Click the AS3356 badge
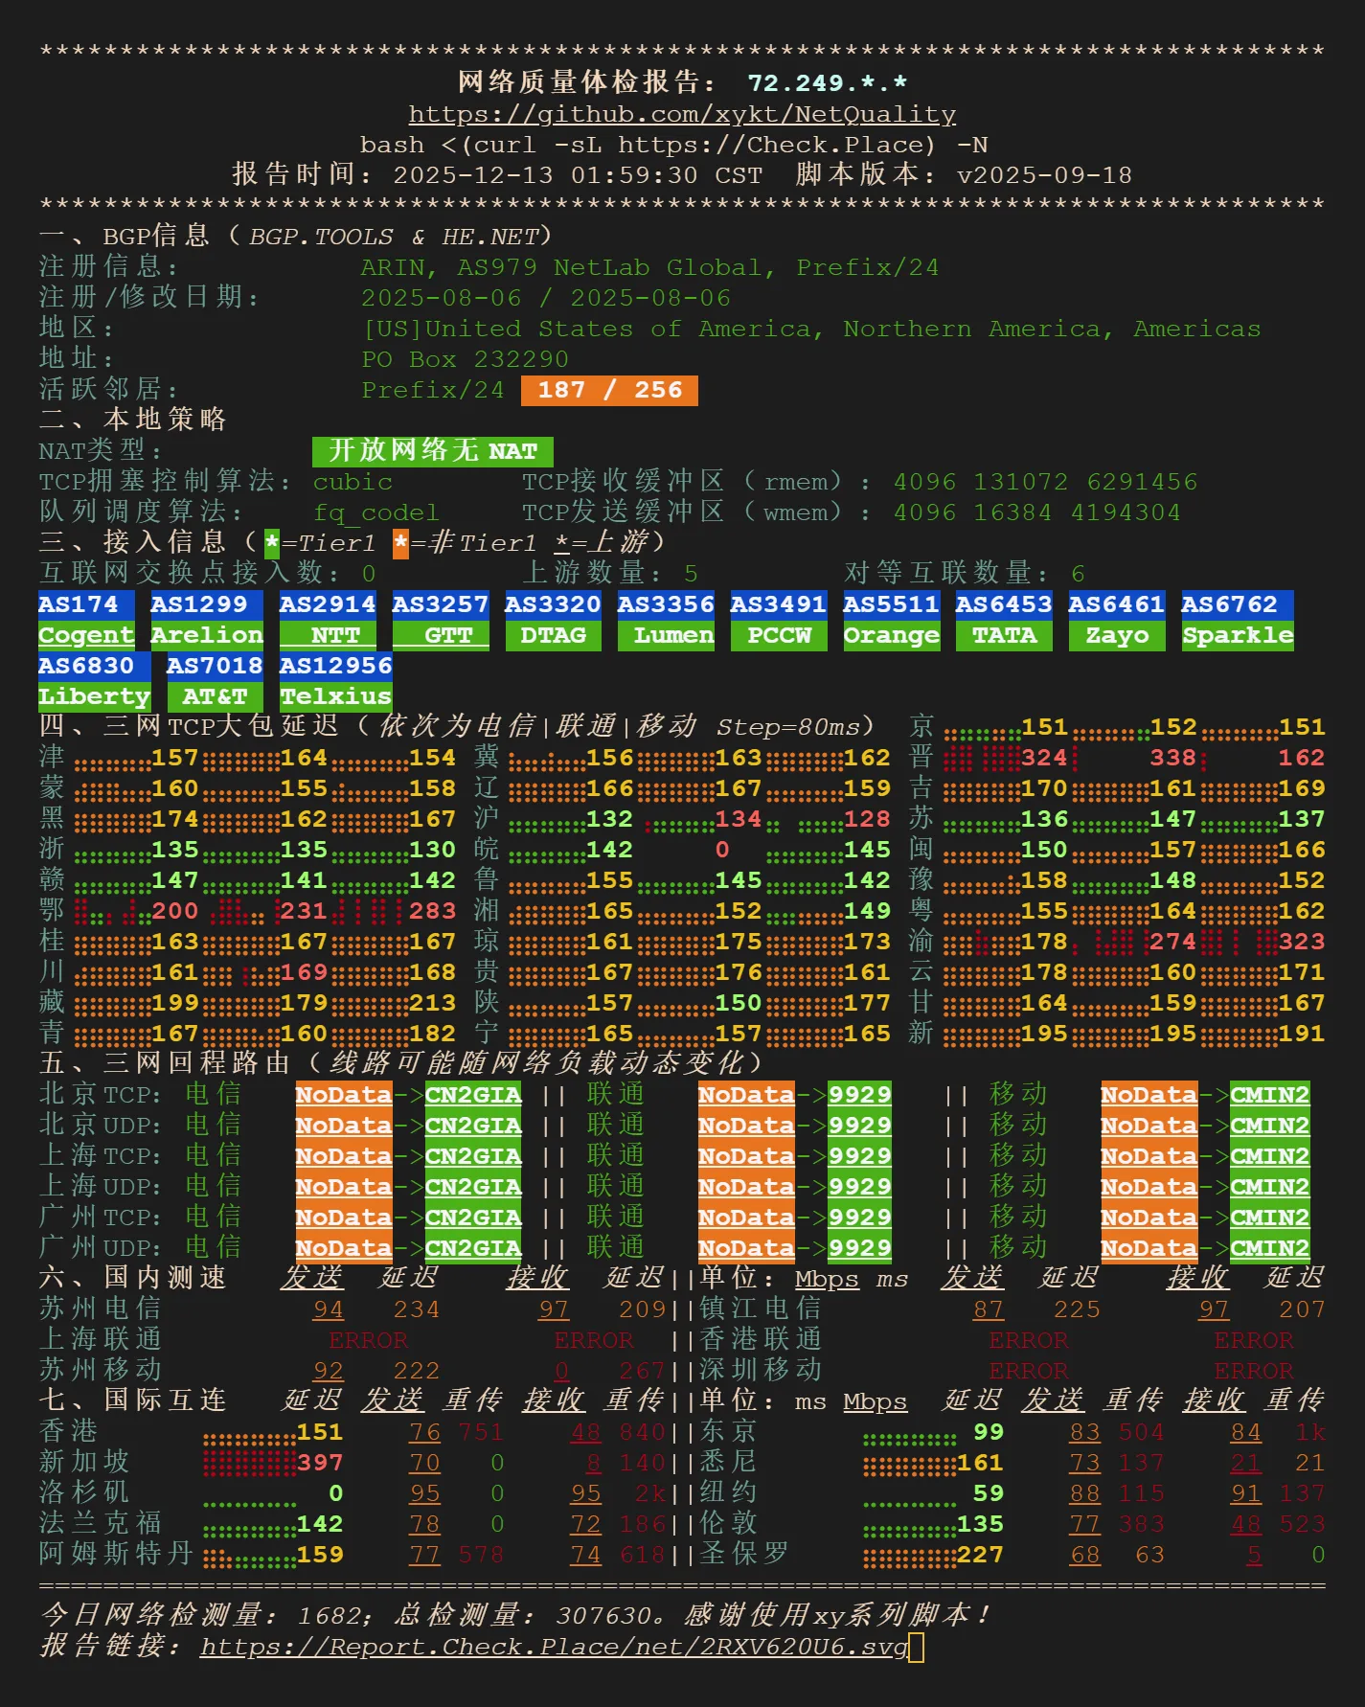This screenshot has width=1365, height=1707. [x=666, y=604]
